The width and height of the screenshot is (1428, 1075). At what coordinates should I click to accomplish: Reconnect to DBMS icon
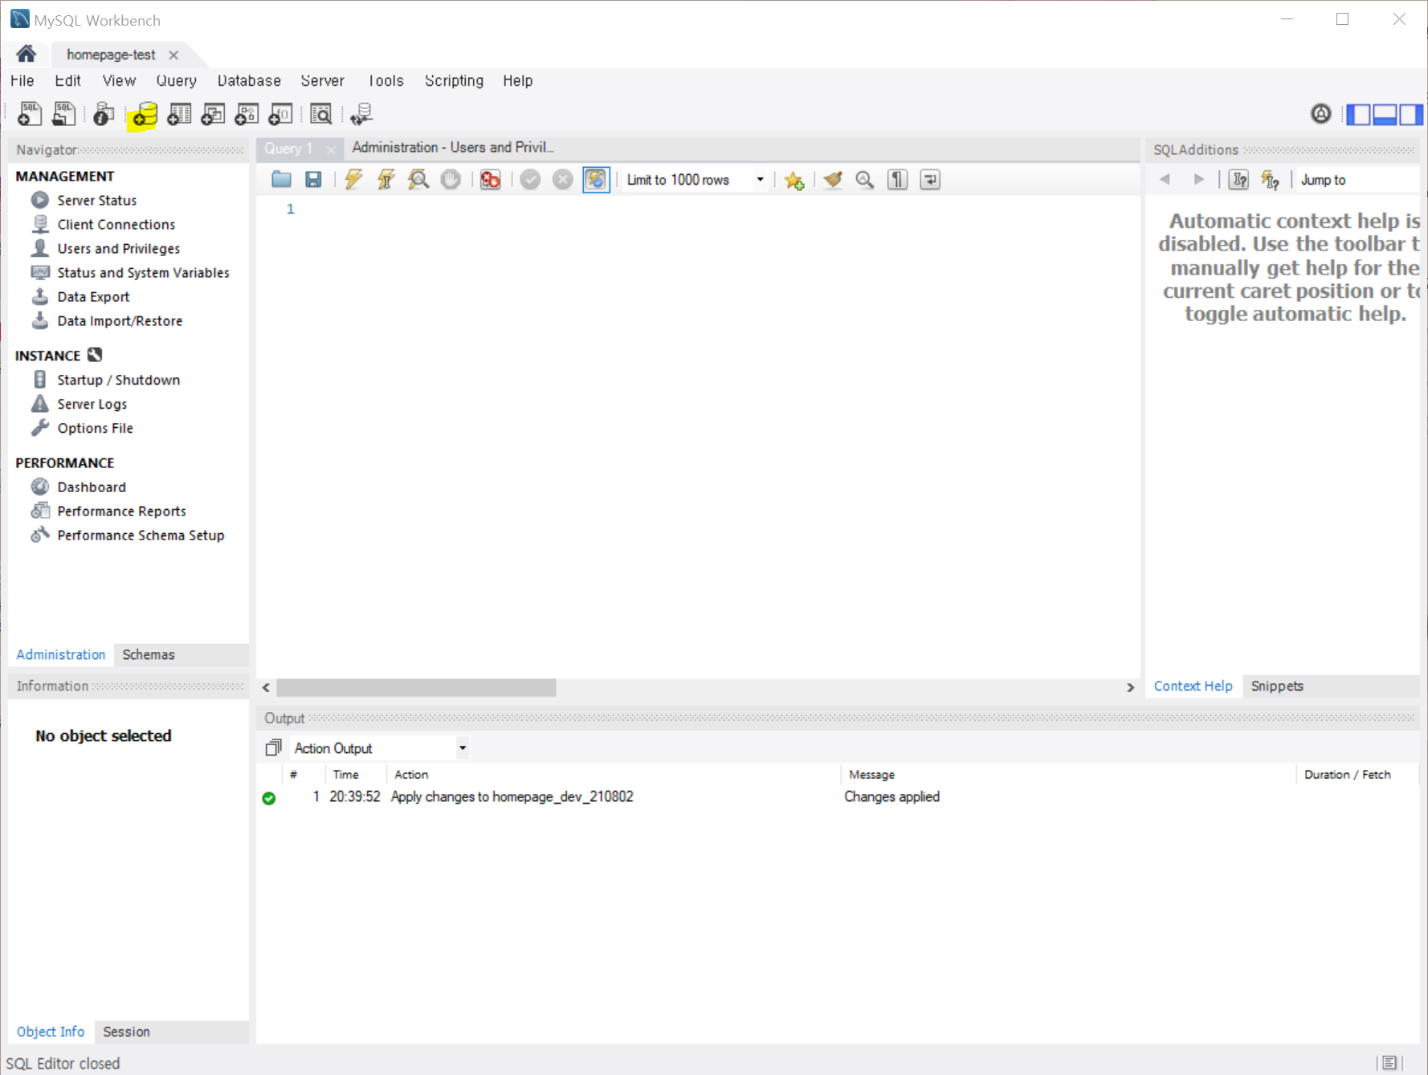(361, 114)
